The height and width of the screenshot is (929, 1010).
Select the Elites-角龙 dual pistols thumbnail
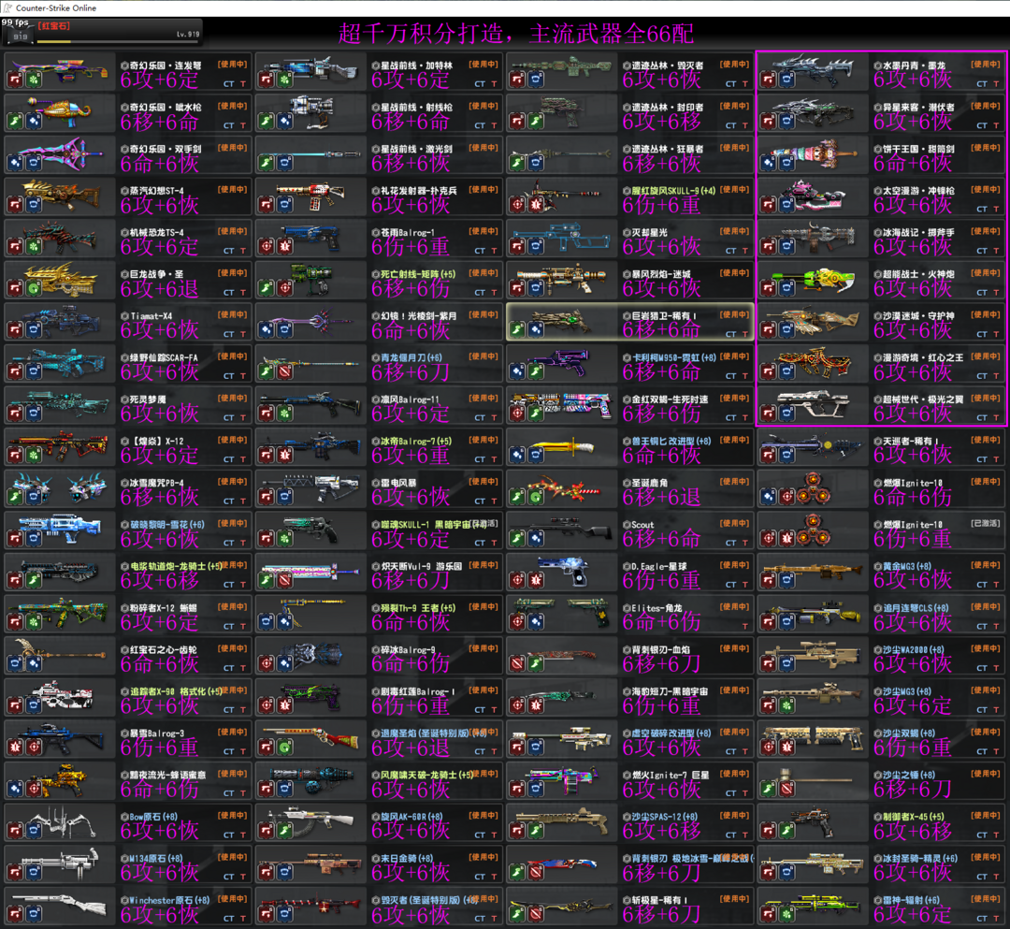coord(562,613)
